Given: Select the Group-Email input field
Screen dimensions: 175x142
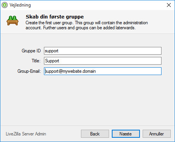Looking at the screenshot, I should coord(103,71).
